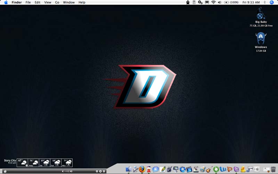This screenshot has height=174, width=278.
Task: Open the Finder menu
Action: pyautogui.click(x=17, y=2)
